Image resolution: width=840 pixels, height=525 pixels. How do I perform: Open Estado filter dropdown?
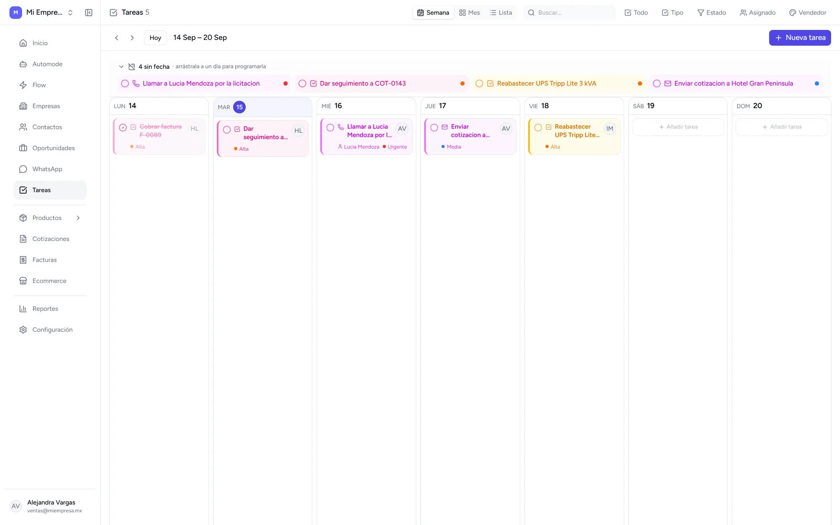pyautogui.click(x=711, y=13)
